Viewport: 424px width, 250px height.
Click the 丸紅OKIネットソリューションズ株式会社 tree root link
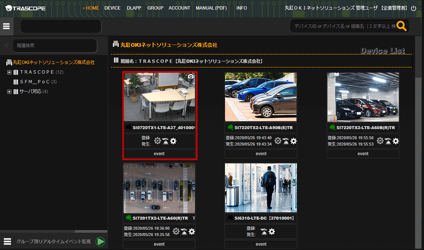click(x=53, y=62)
